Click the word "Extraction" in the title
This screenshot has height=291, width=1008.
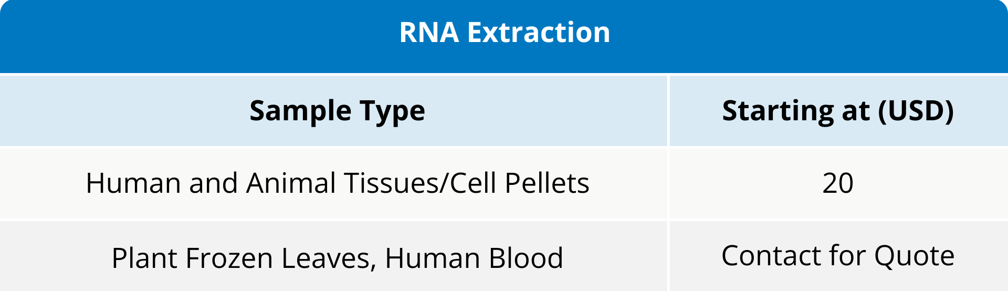(x=539, y=33)
